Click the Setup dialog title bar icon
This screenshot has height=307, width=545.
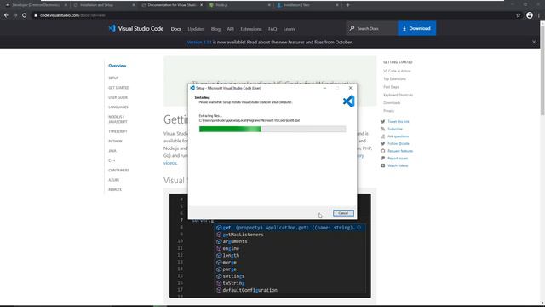192,88
